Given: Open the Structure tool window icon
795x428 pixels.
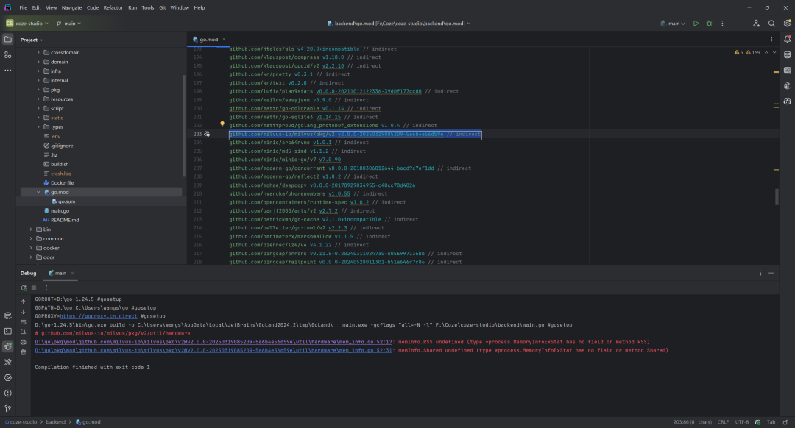Looking at the screenshot, I should pyautogui.click(x=7, y=54).
